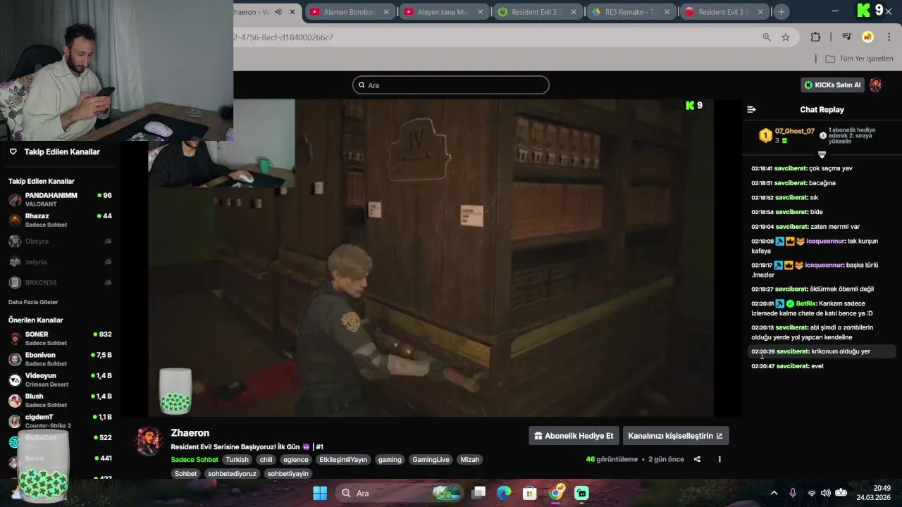Open the offline BRKCN38 channel

pos(60,282)
